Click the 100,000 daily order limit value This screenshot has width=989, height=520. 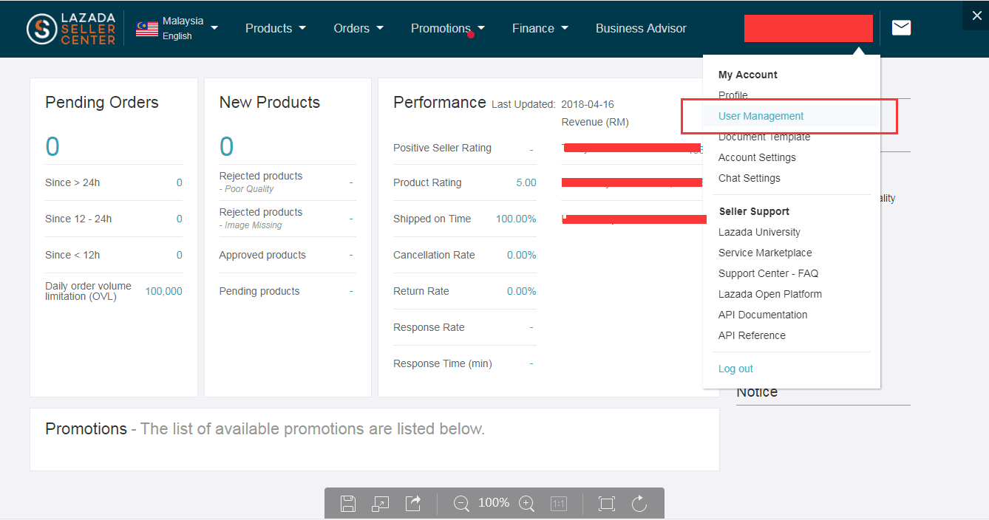(x=163, y=291)
